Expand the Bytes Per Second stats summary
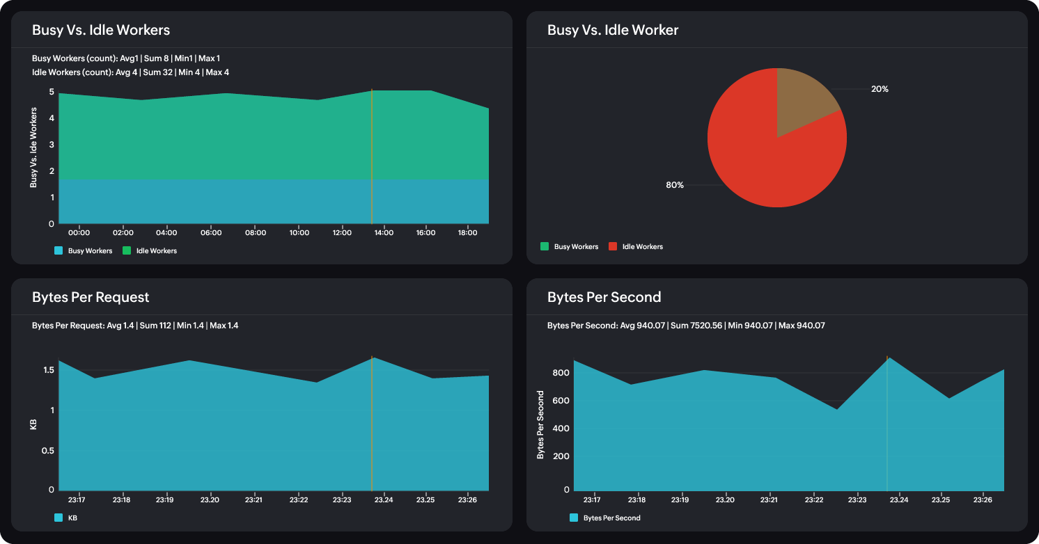Image resolution: width=1039 pixels, height=544 pixels. [685, 325]
